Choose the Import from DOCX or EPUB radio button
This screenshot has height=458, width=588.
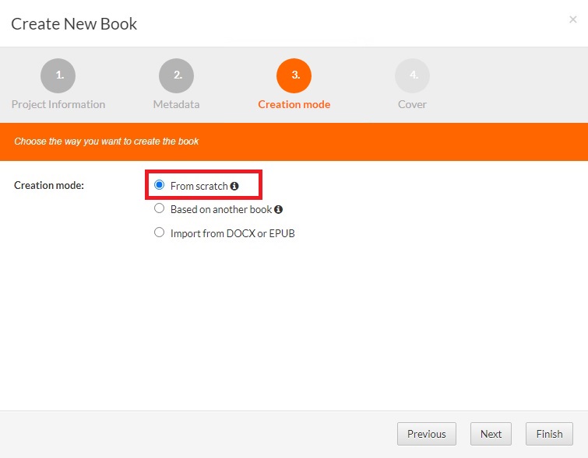160,232
